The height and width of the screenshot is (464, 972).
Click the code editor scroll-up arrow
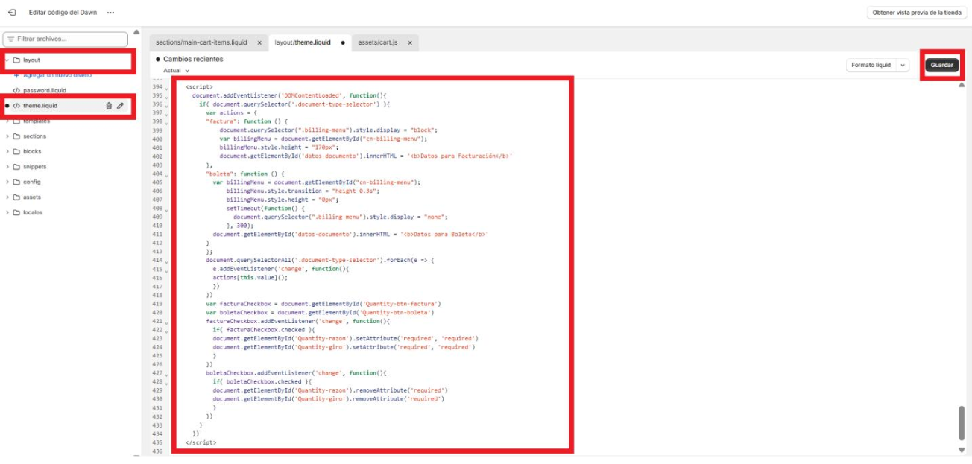[962, 84]
